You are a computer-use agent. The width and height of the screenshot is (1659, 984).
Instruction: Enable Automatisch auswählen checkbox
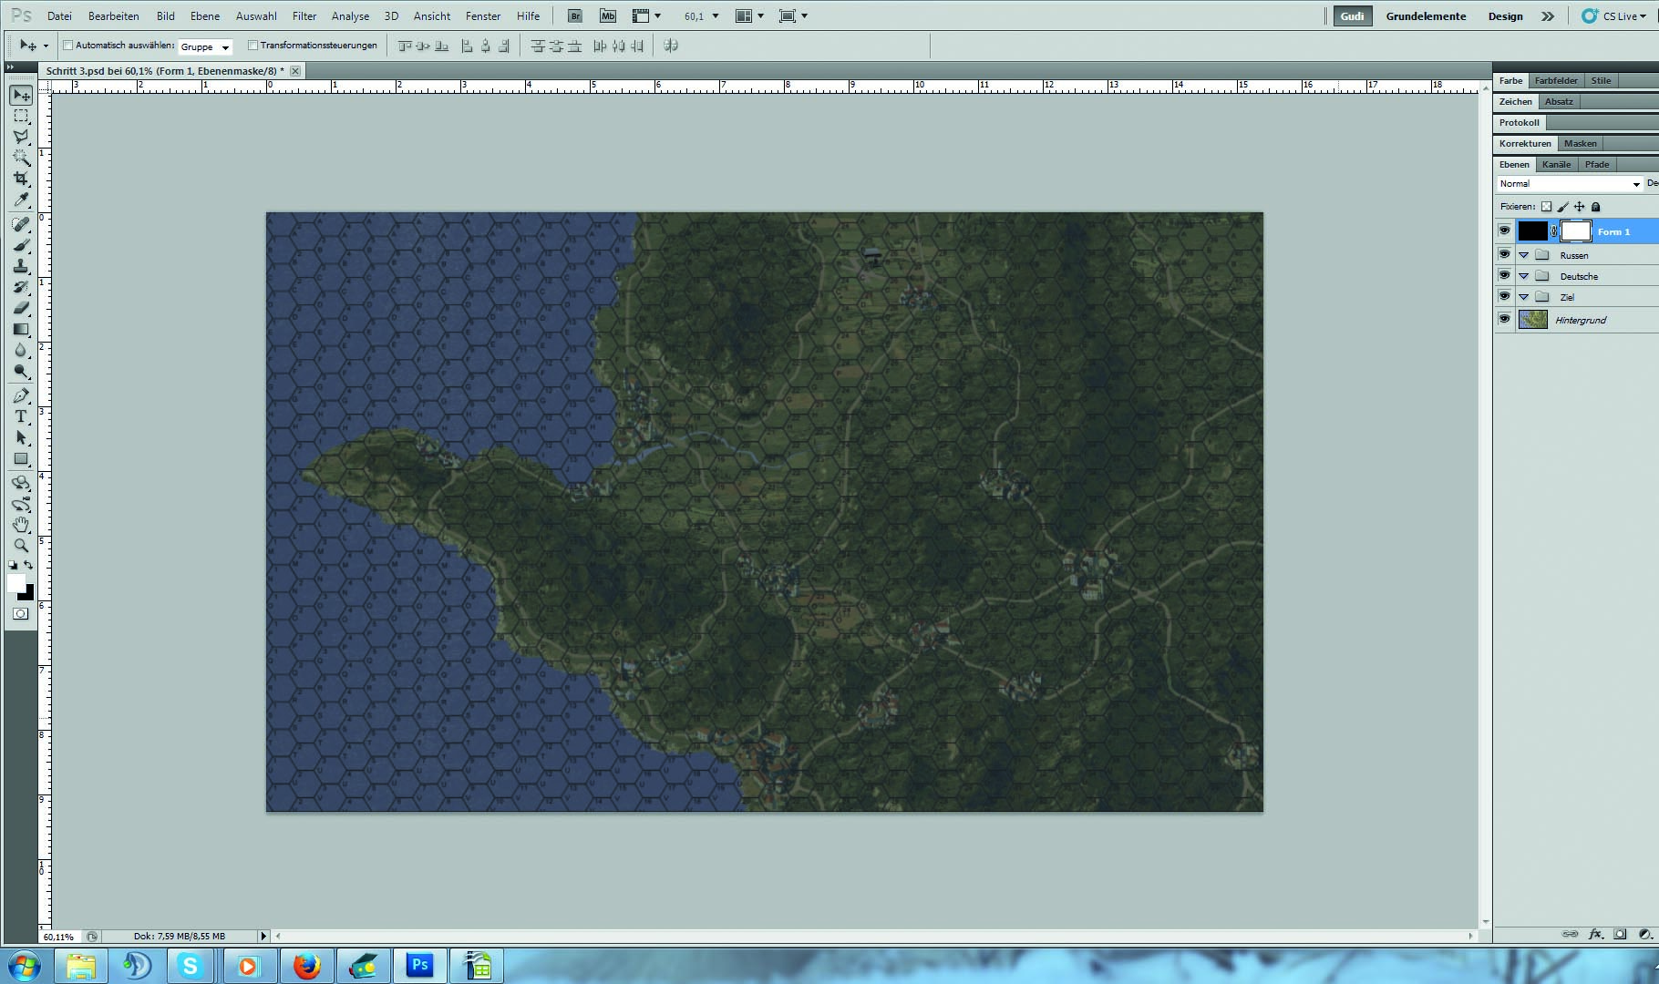[x=67, y=46]
